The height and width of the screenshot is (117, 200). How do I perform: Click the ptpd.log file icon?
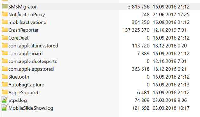[x=4, y=100]
